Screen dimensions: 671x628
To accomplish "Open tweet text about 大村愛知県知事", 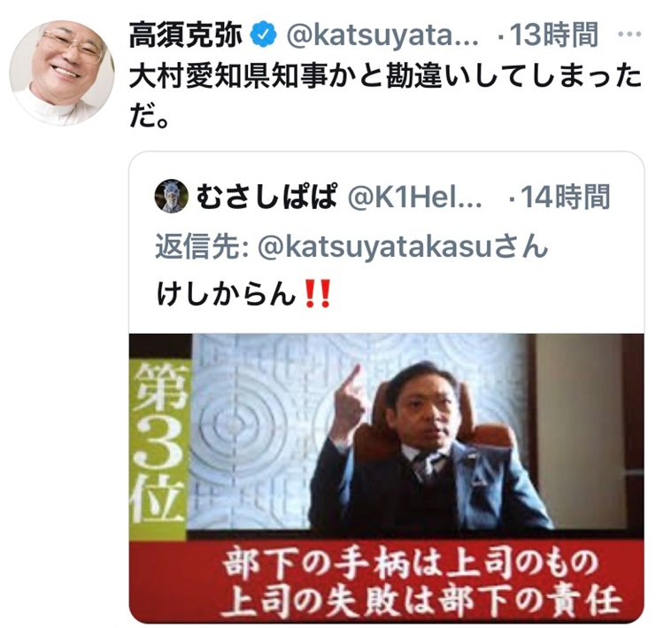I will point(385,97).
